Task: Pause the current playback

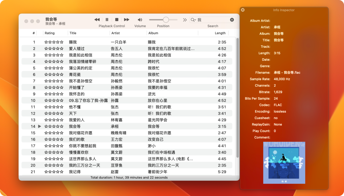Action: click(107, 19)
